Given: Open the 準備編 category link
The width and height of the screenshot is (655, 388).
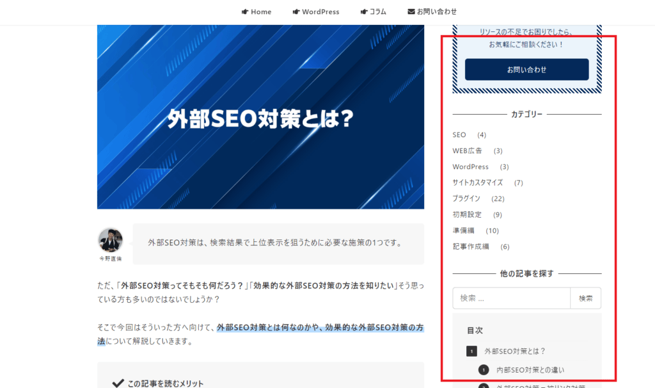Looking at the screenshot, I should [463, 230].
